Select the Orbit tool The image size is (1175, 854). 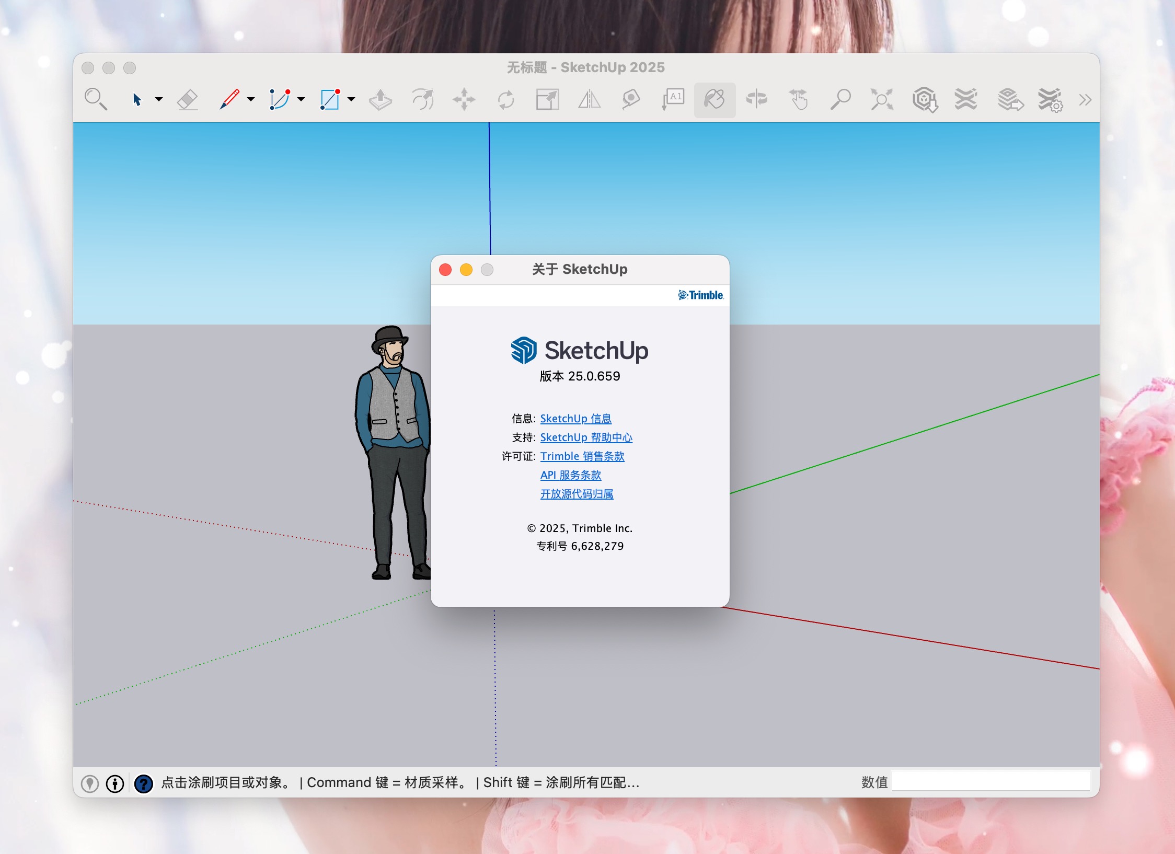(756, 99)
